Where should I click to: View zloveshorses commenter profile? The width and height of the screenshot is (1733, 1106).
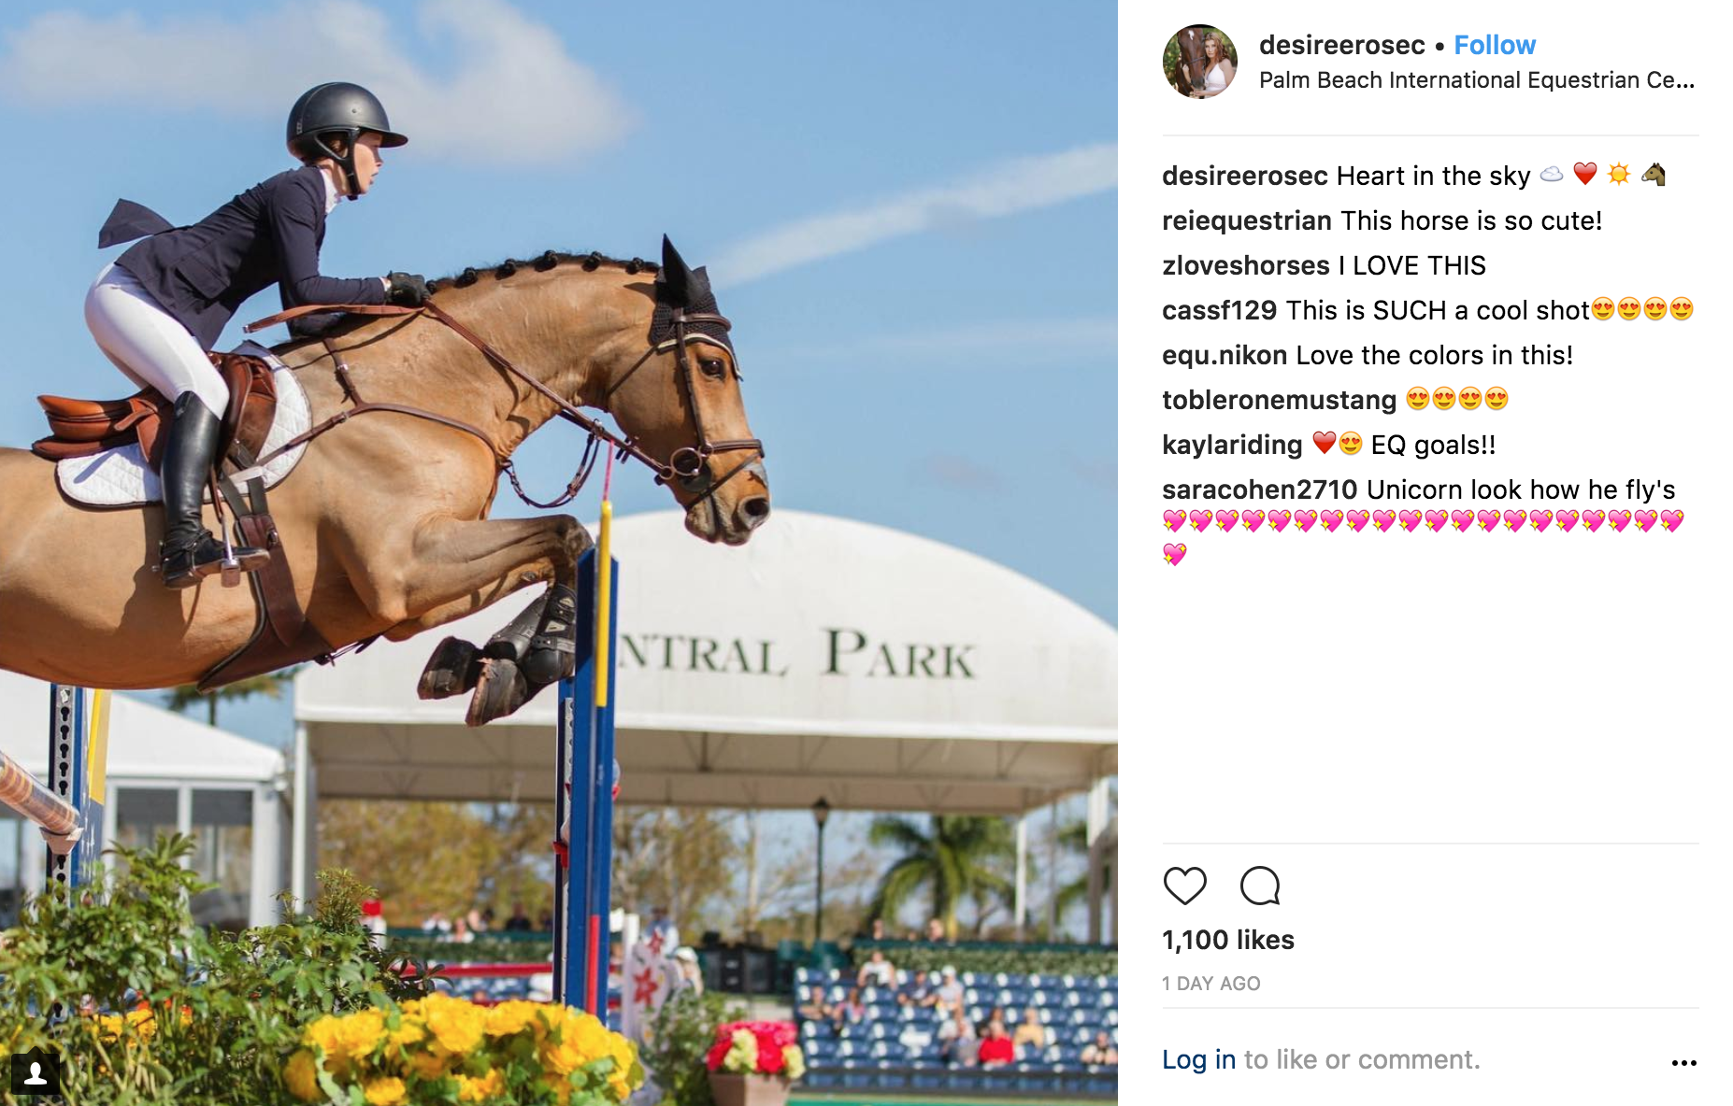point(1245,265)
